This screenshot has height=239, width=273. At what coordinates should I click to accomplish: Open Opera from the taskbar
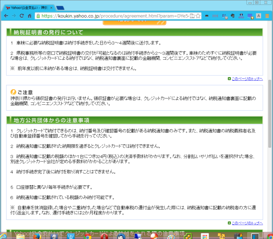[x=104, y=236]
